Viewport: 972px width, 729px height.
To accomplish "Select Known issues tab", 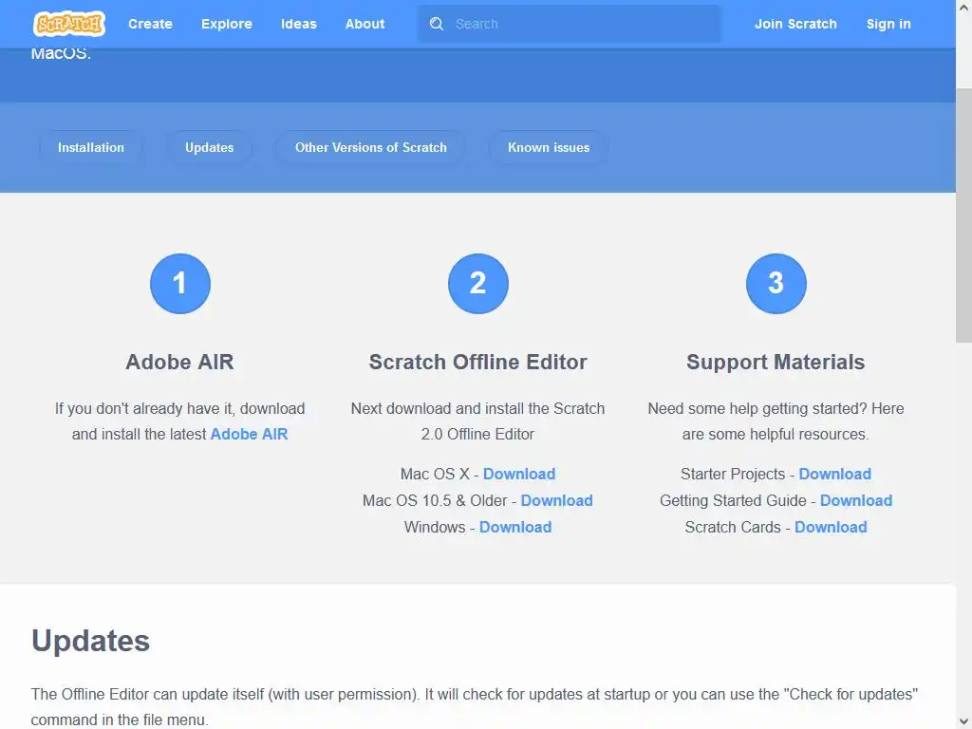I will point(549,147).
